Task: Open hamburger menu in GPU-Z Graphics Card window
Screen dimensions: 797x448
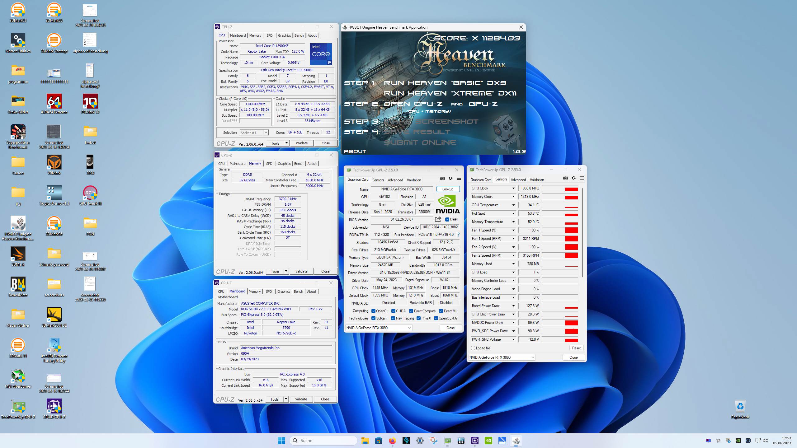Action: (459, 178)
